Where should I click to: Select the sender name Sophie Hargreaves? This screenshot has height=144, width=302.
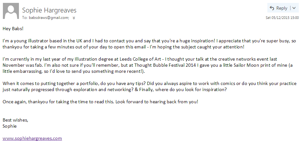pos(49,10)
